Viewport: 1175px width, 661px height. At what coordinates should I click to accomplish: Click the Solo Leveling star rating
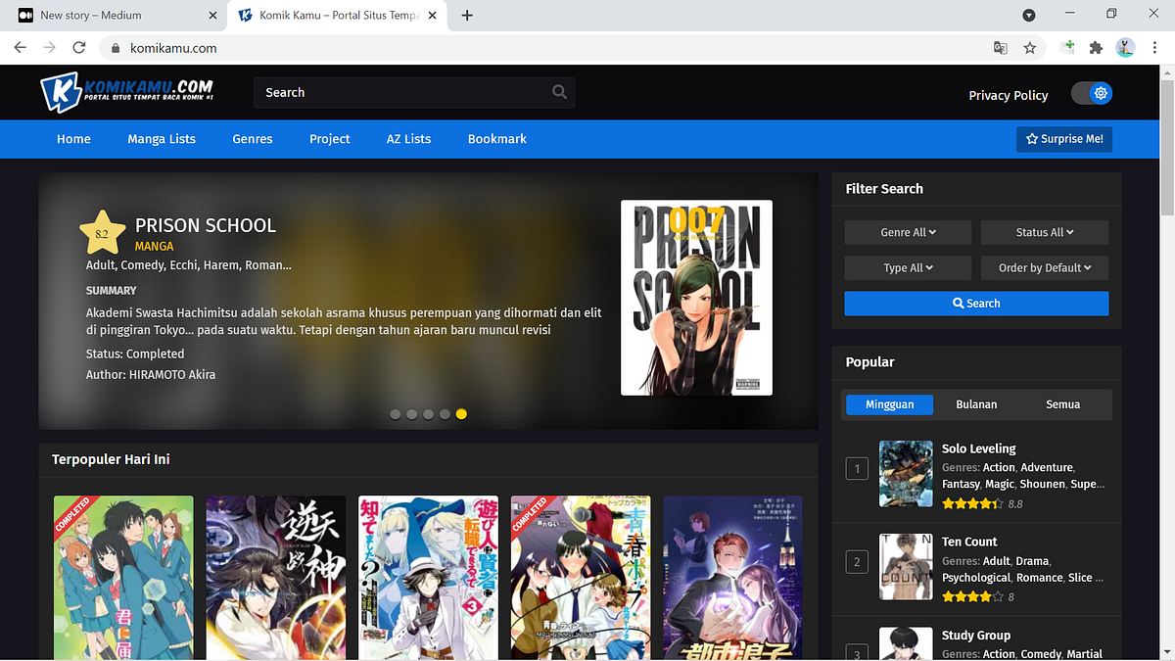[971, 504]
